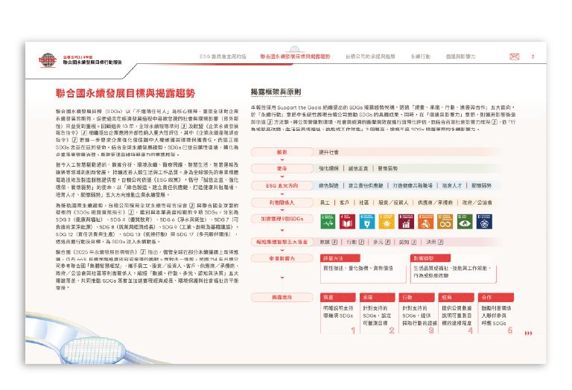Open the envelope mail icon in the header
The width and height of the screenshot is (572, 390).
coord(515,57)
